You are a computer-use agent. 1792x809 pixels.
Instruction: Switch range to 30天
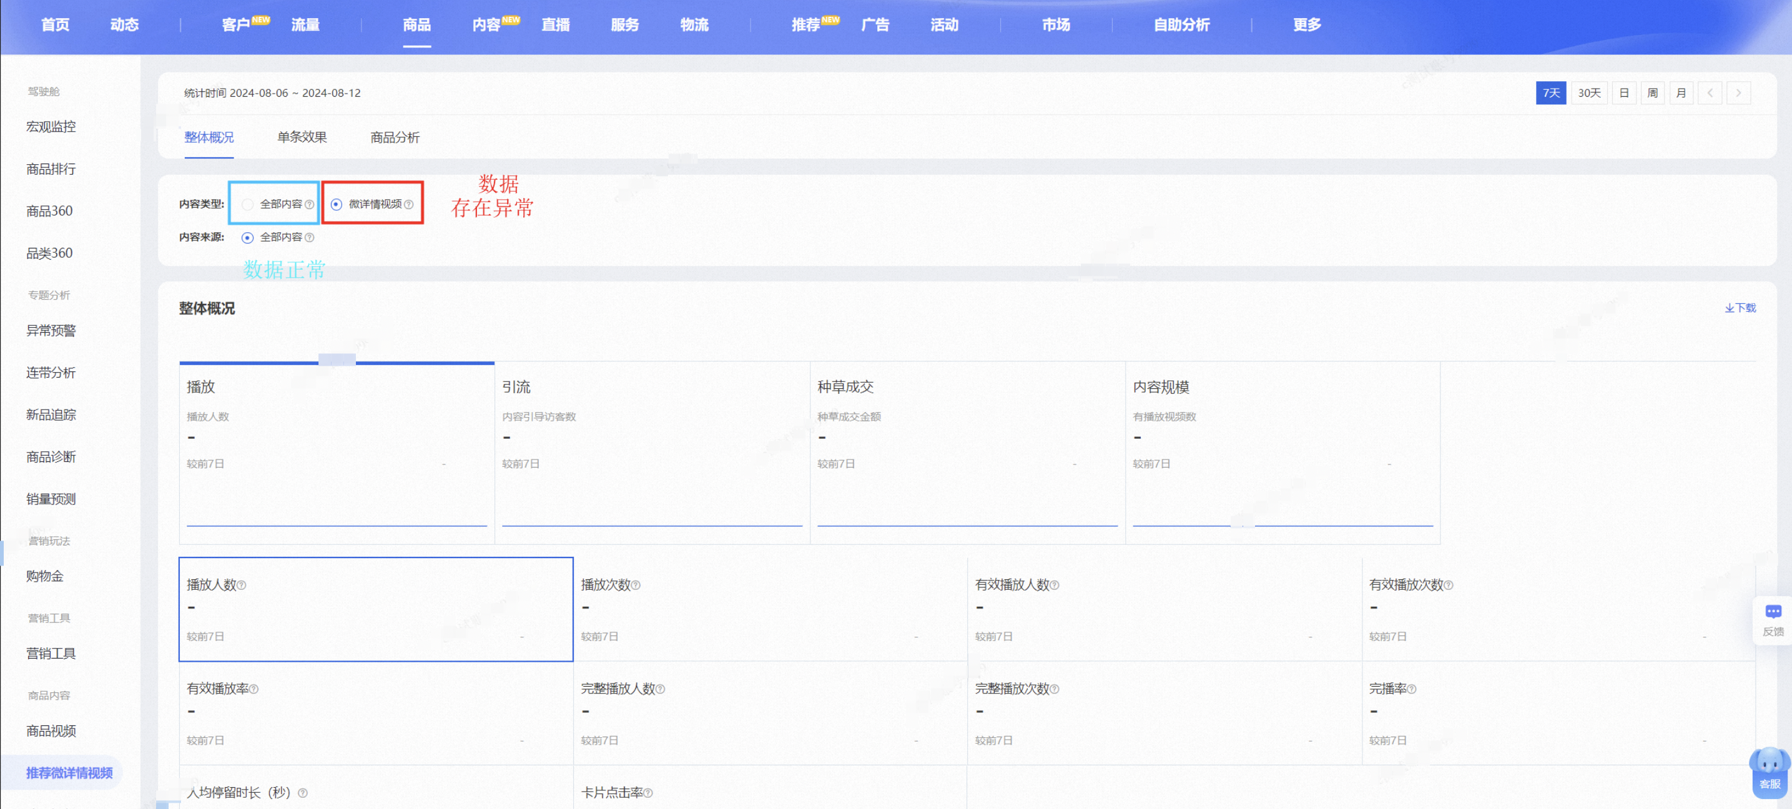1589,92
